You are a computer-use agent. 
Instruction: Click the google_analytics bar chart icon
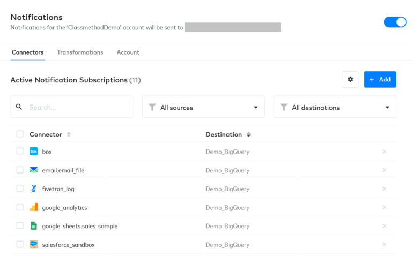point(34,207)
